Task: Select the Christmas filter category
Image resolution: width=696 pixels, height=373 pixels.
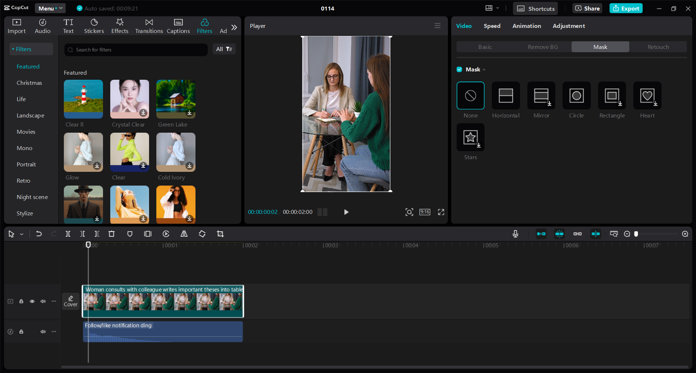Action: click(x=29, y=83)
